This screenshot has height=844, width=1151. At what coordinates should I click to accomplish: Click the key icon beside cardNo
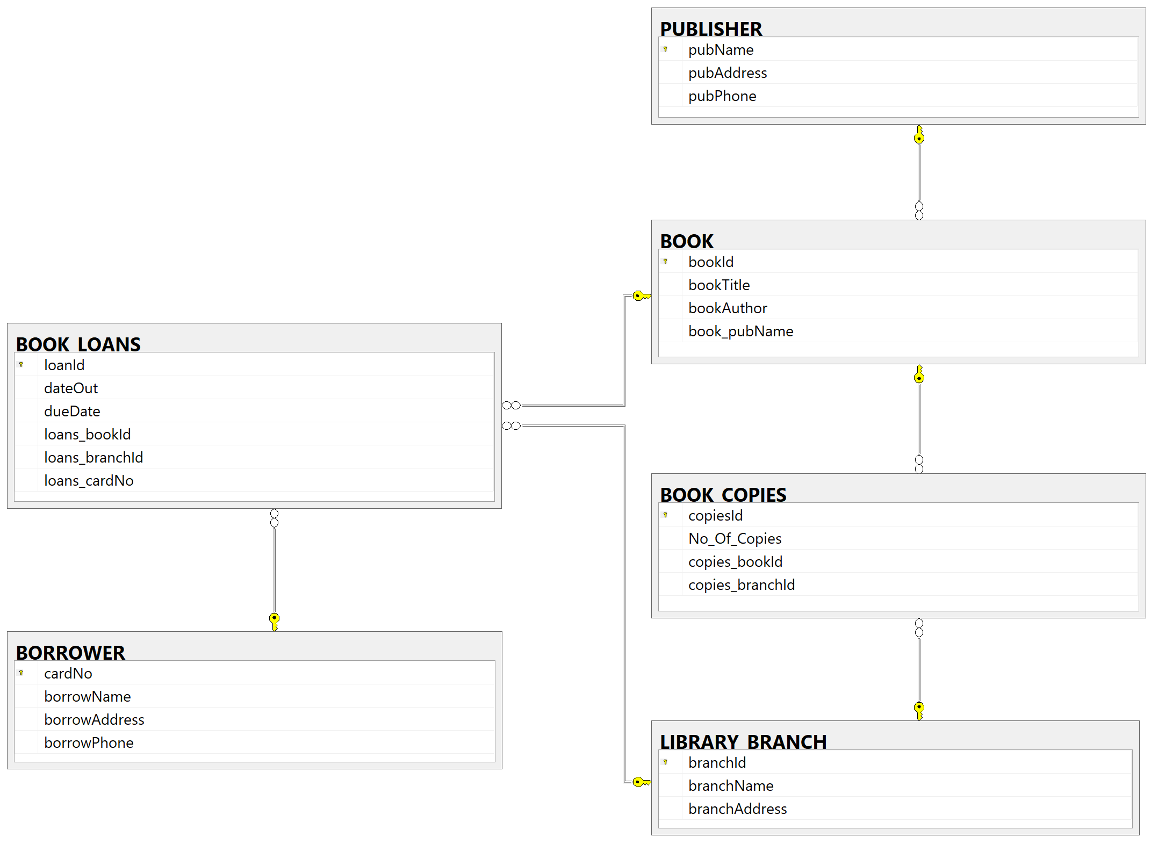point(21,673)
